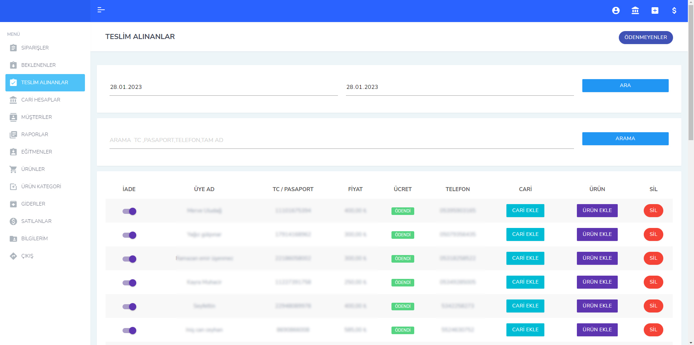
Task: Click CARİ EKLE in the fourth row
Action: (525, 282)
